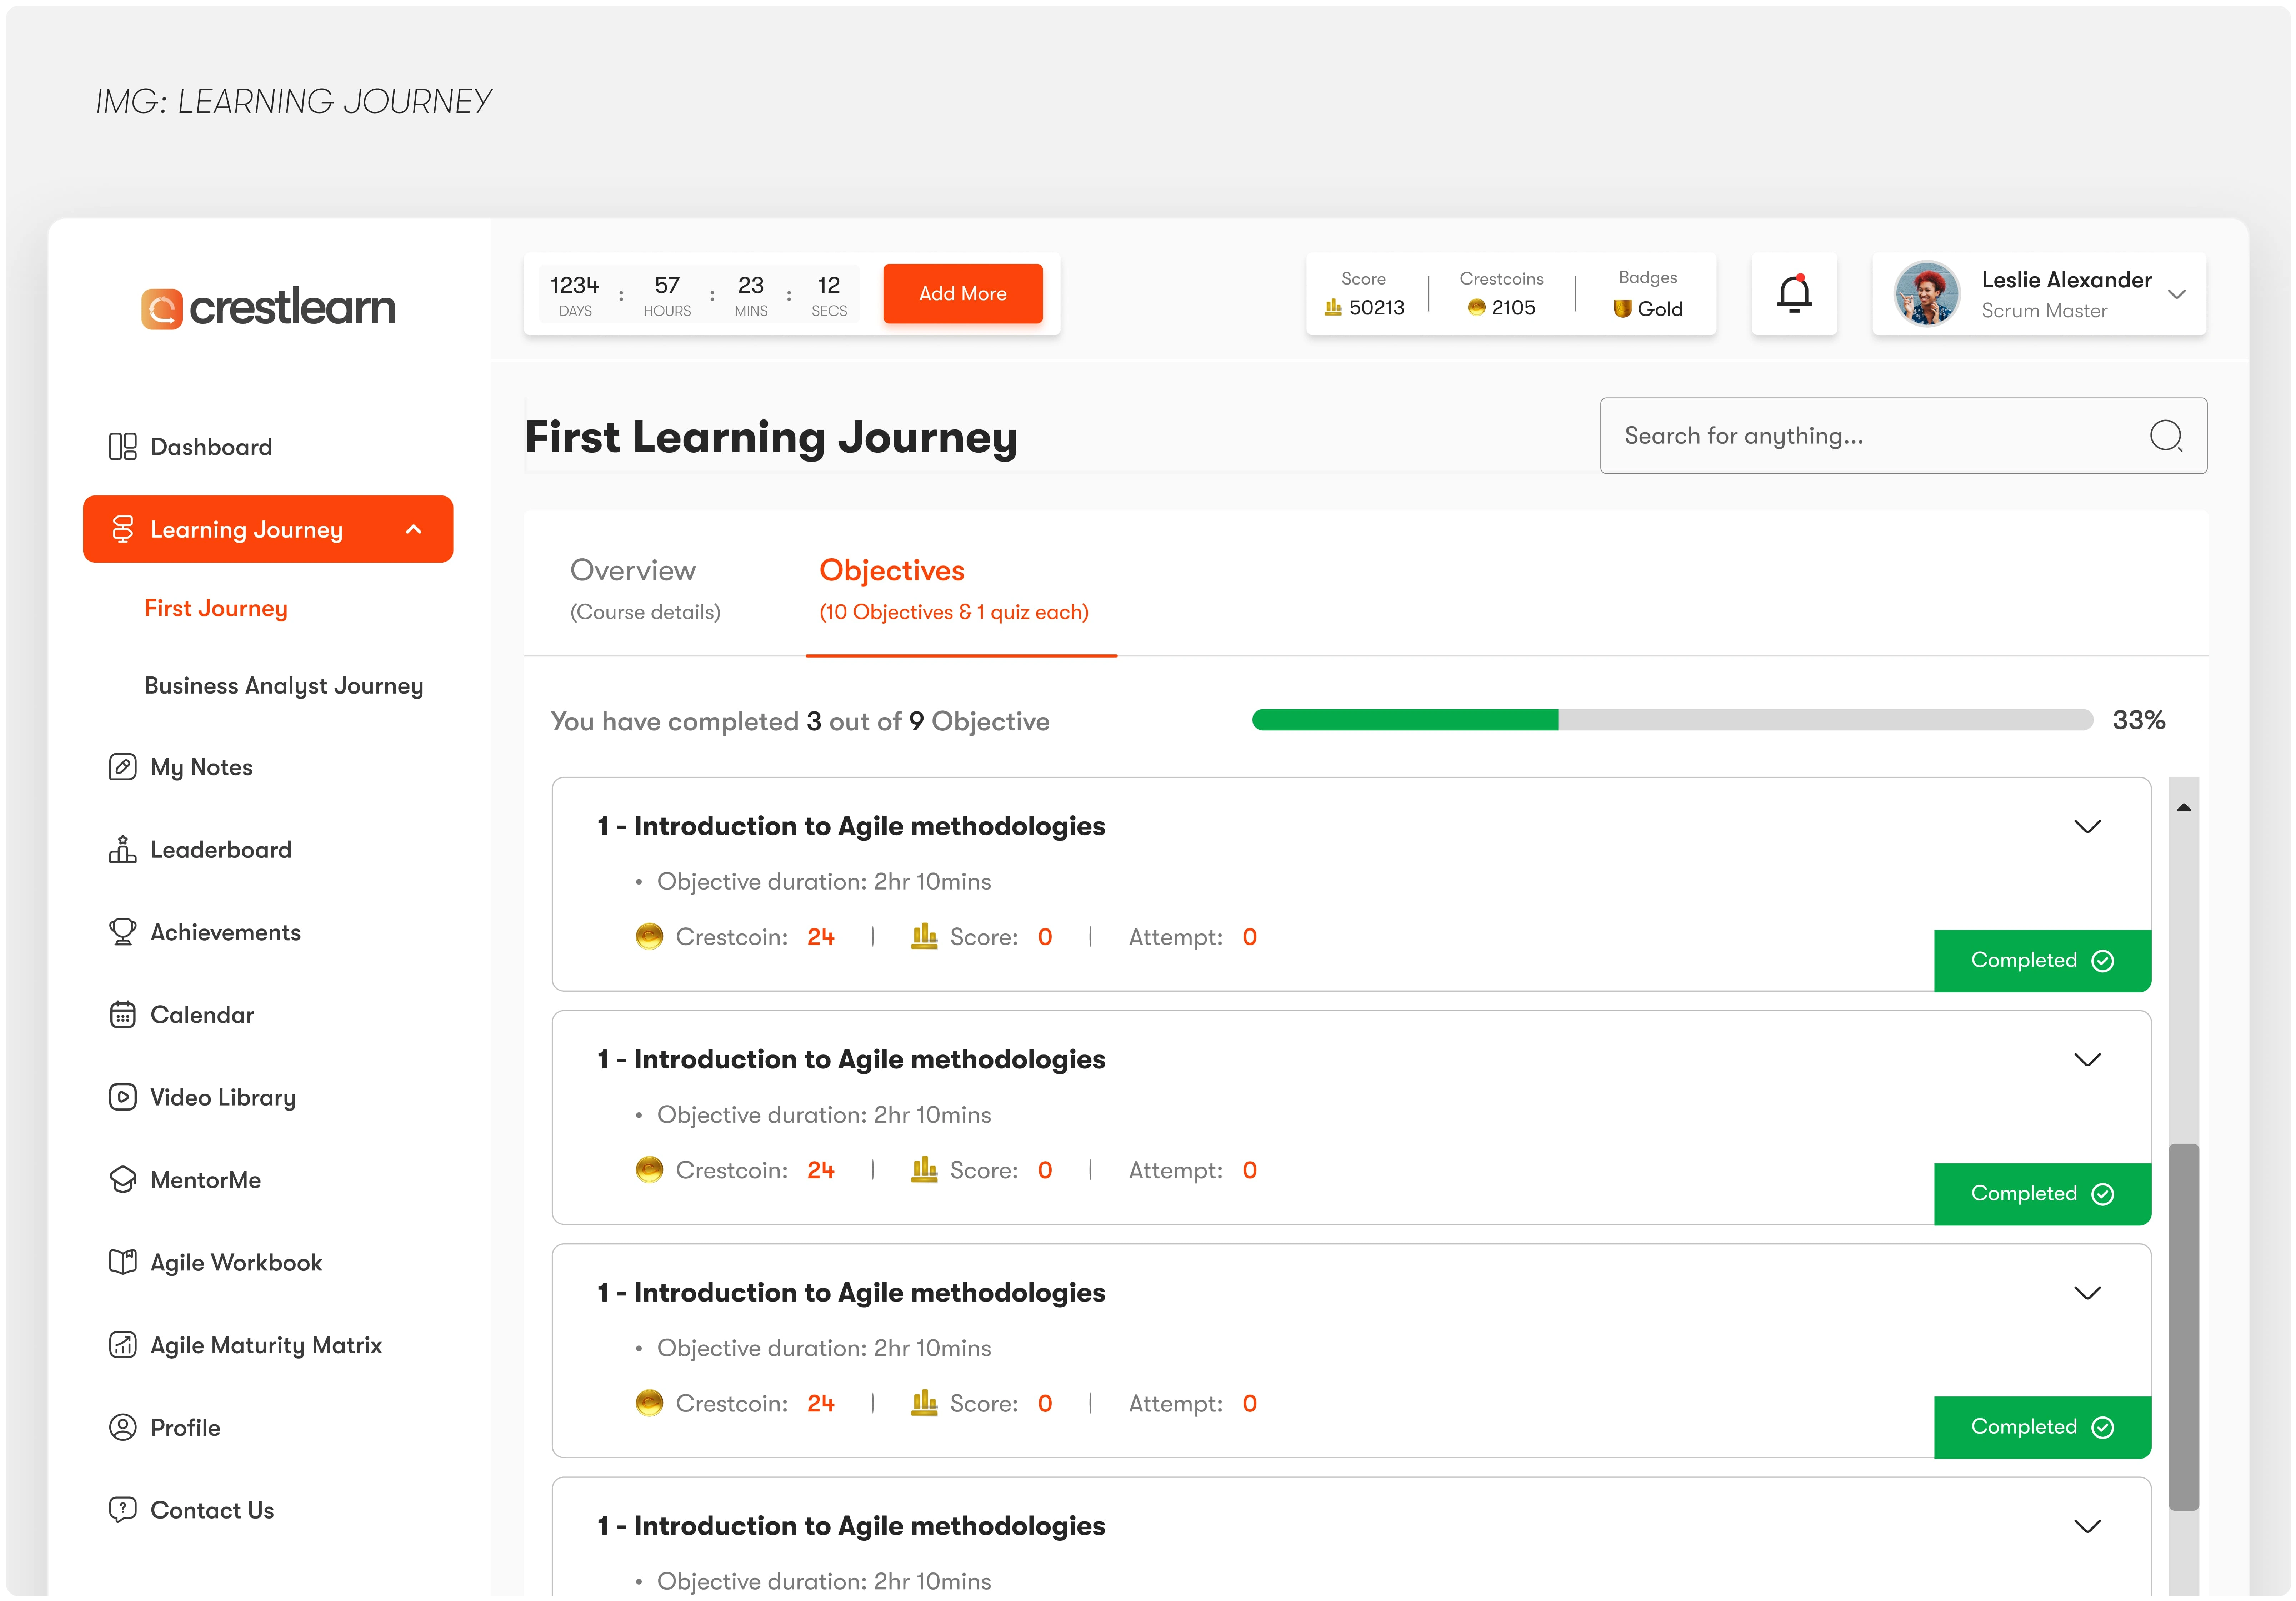The image size is (2296, 1601).
Task: Click the Profile person icon
Action: [x=122, y=1427]
